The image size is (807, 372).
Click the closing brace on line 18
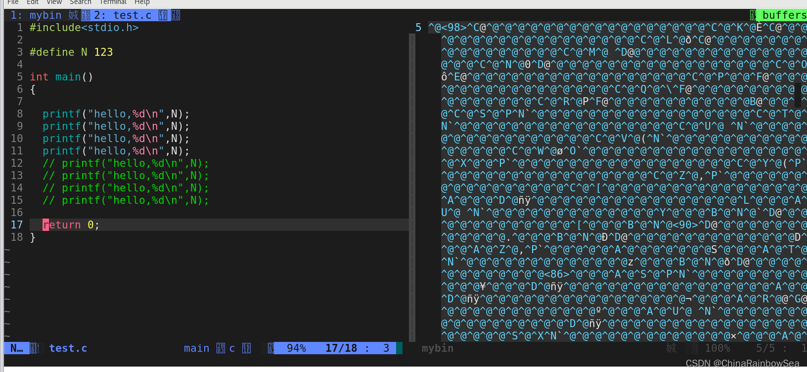point(33,237)
